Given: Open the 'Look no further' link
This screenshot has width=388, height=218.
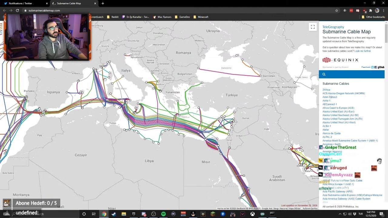Looking at the screenshot, I should [x=363, y=51].
